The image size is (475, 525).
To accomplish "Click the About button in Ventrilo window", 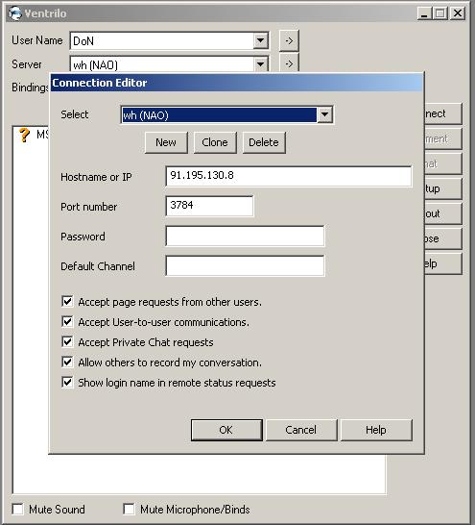I will pos(443,213).
